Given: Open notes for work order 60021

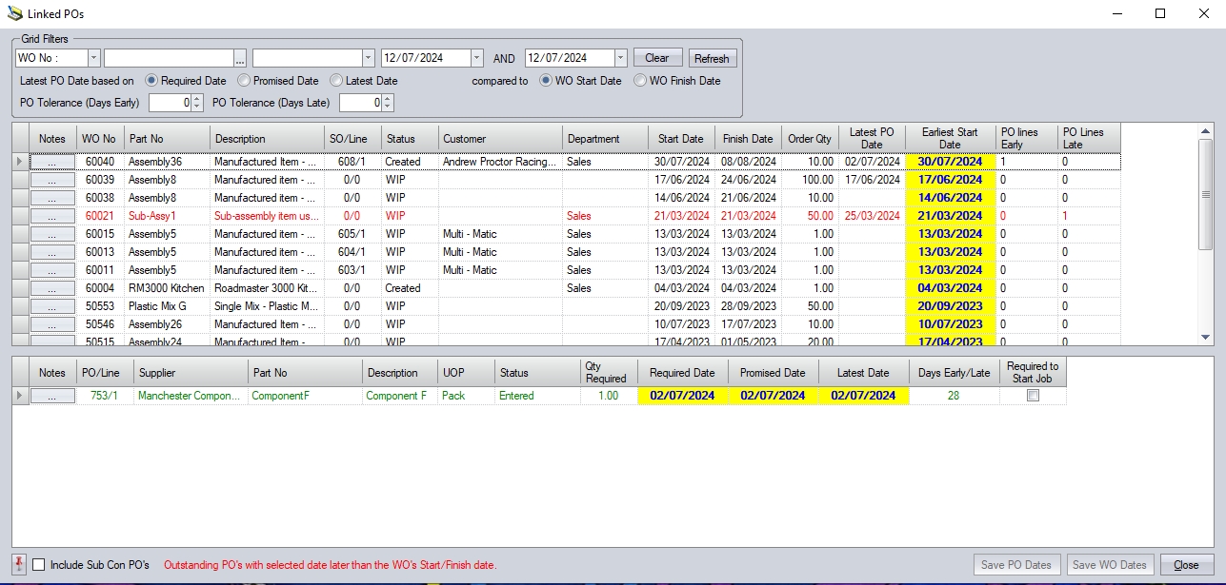Looking at the screenshot, I should [x=52, y=216].
